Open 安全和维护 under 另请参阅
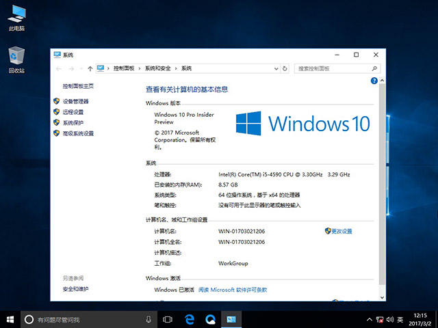Viewport: 438px width, 328px height. tap(75, 289)
